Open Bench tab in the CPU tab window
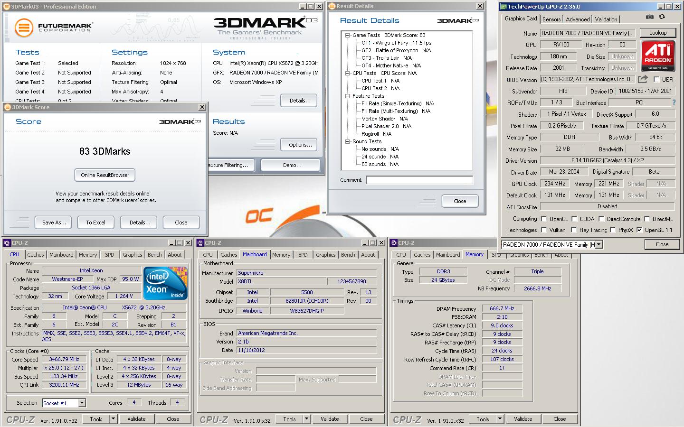Image resolution: width=684 pixels, height=427 pixels. point(154,255)
